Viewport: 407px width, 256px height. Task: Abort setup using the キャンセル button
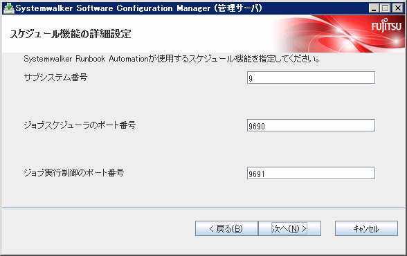(x=366, y=228)
